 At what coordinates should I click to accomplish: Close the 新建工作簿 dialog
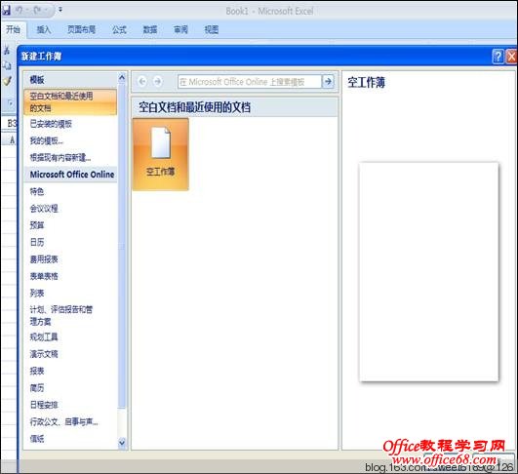tap(512, 57)
